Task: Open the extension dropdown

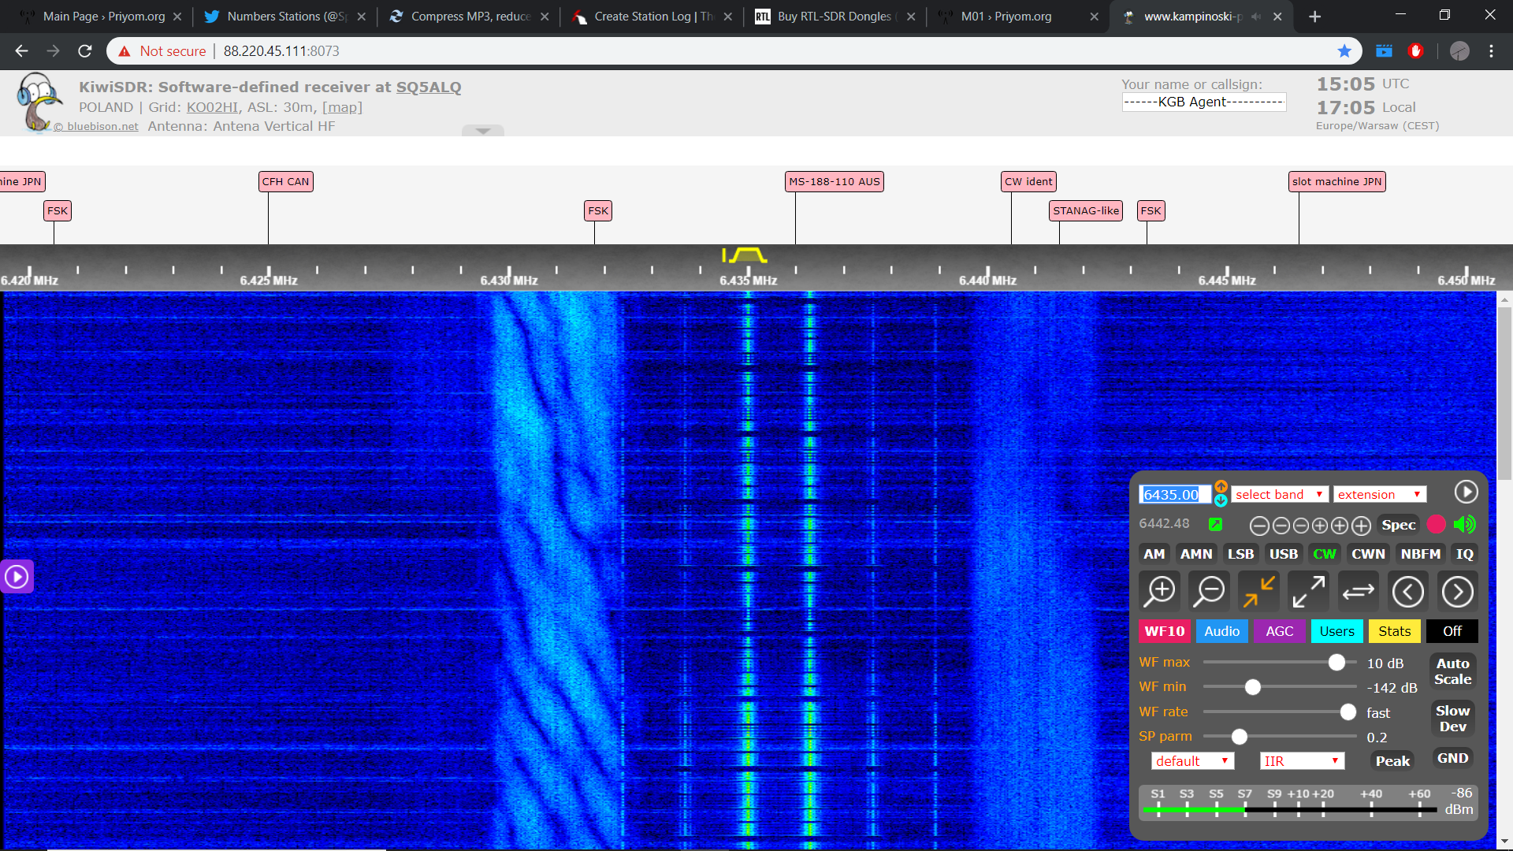Action: (x=1379, y=495)
